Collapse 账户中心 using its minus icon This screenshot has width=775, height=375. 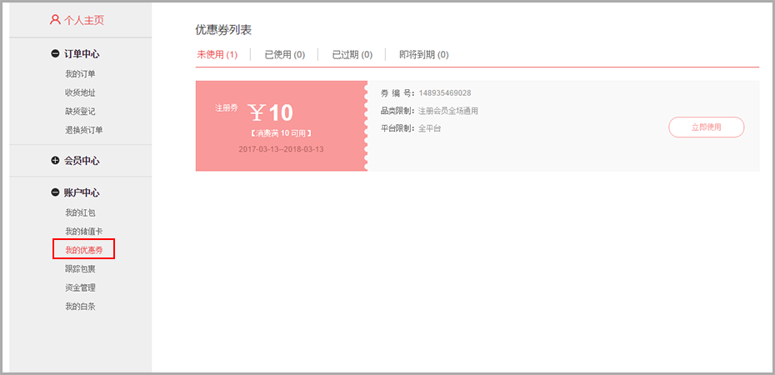pyautogui.click(x=55, y=193)
